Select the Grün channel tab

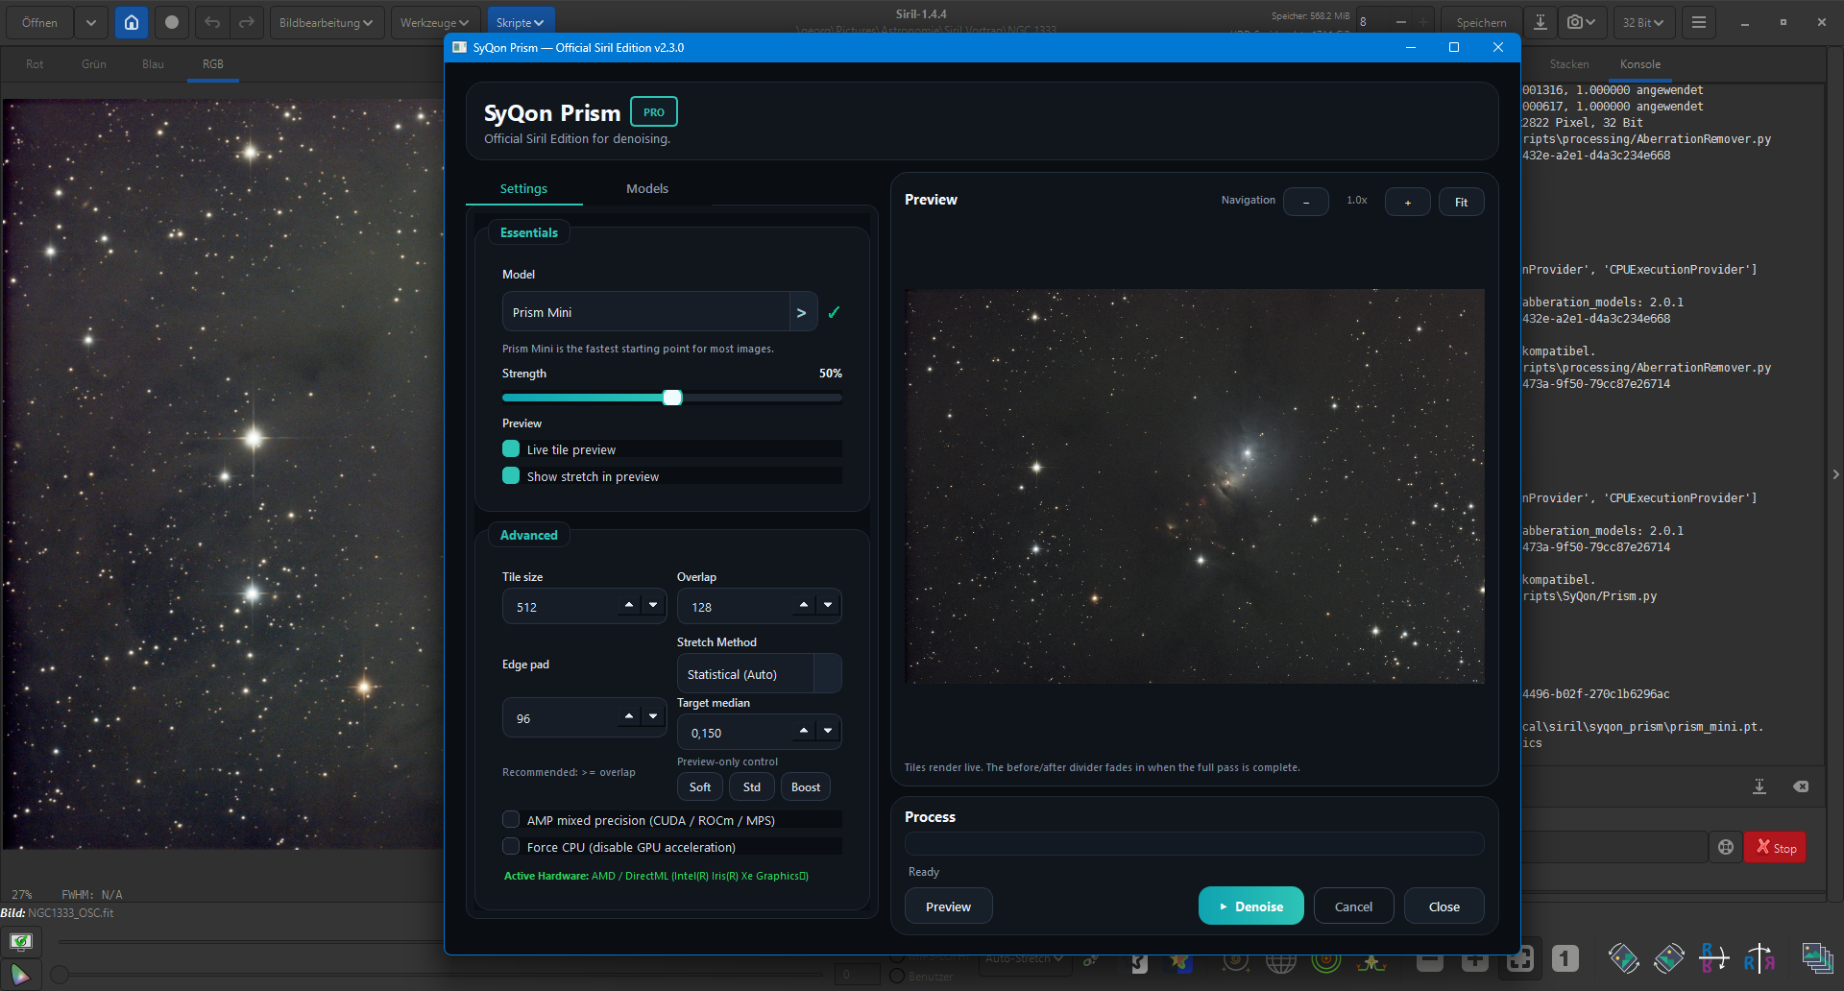click(94, 64)
